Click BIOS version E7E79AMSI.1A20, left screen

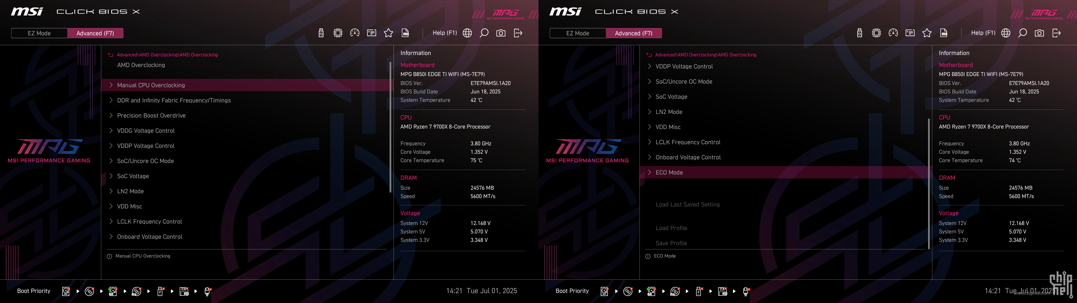(491, 83)
